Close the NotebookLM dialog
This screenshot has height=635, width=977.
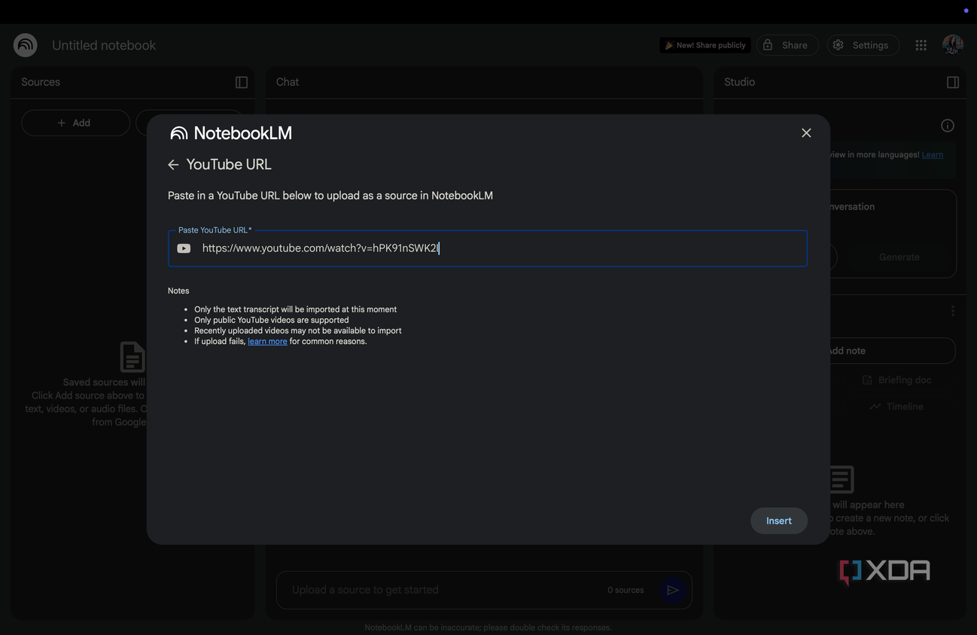tap(806, 133)
